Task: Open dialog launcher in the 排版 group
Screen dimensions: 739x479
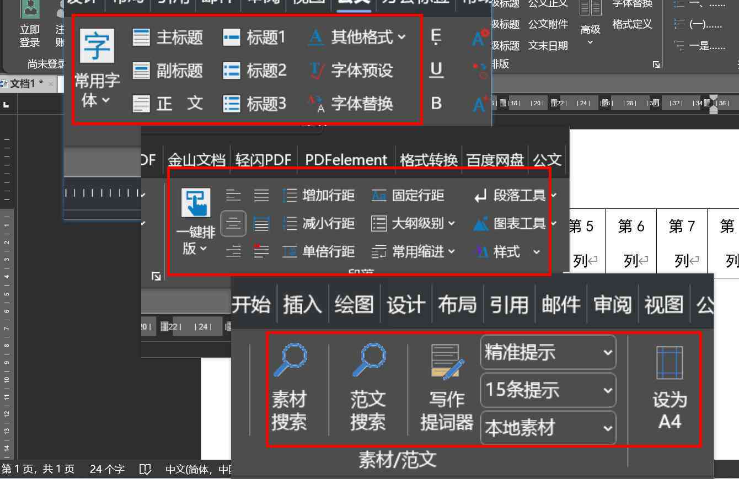Action: click(x=656, y=64)
